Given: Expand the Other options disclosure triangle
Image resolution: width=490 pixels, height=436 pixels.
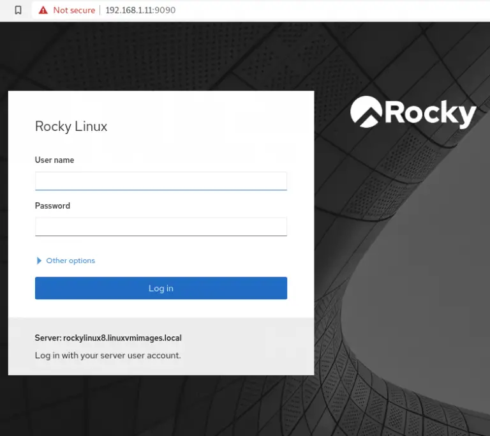Looking at the screenshot, I should pyautogui.click(x=39, y=260).
